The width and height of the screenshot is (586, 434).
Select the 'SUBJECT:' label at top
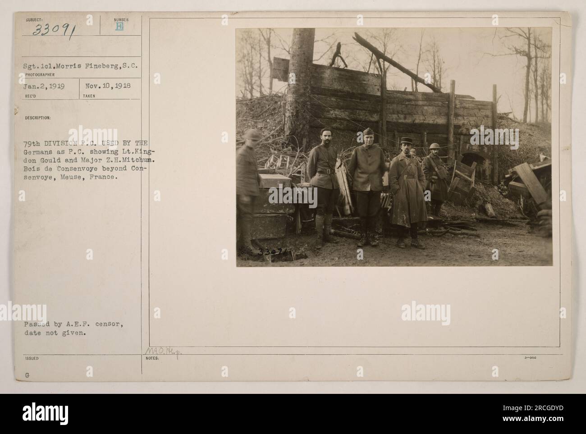pyautogui.click(x=34, y=20)
